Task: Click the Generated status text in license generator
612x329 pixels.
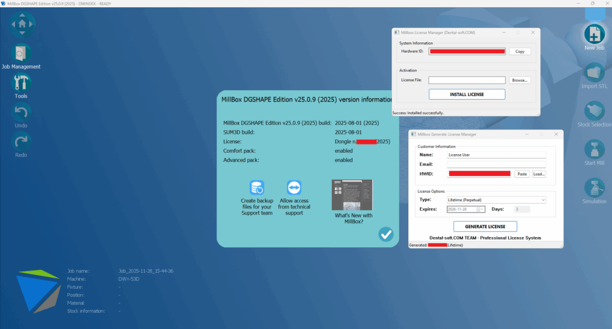Action: 436,245
